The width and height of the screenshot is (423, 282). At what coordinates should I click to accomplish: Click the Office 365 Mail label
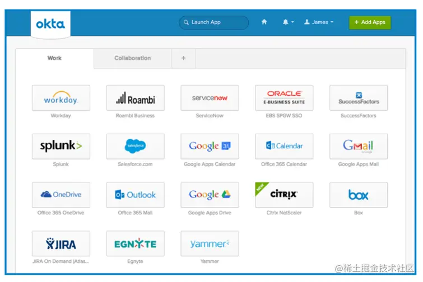(x=135, y=213)
